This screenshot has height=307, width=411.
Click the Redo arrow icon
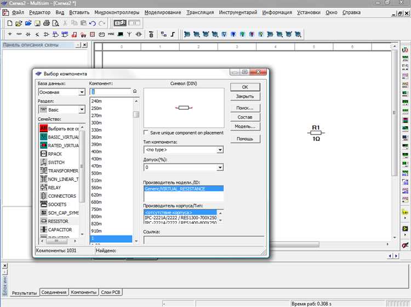[x=102, y=23]
